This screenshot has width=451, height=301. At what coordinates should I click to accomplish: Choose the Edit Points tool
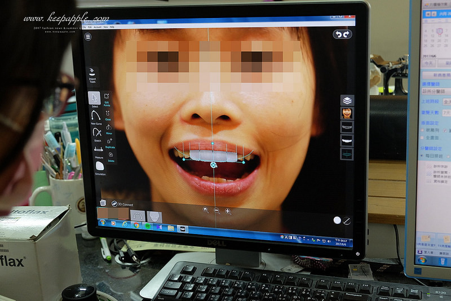pos(107,99)
